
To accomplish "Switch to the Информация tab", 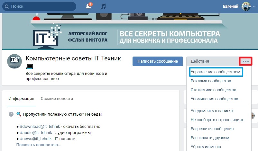I will (x=21, y=98).
